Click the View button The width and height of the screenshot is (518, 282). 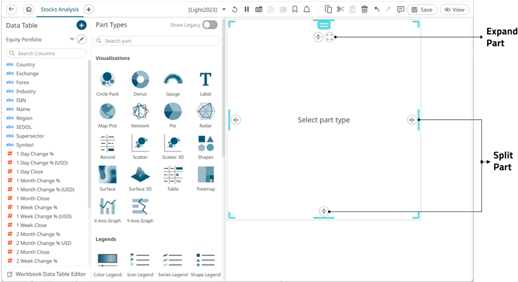click(x=454, y=9)
